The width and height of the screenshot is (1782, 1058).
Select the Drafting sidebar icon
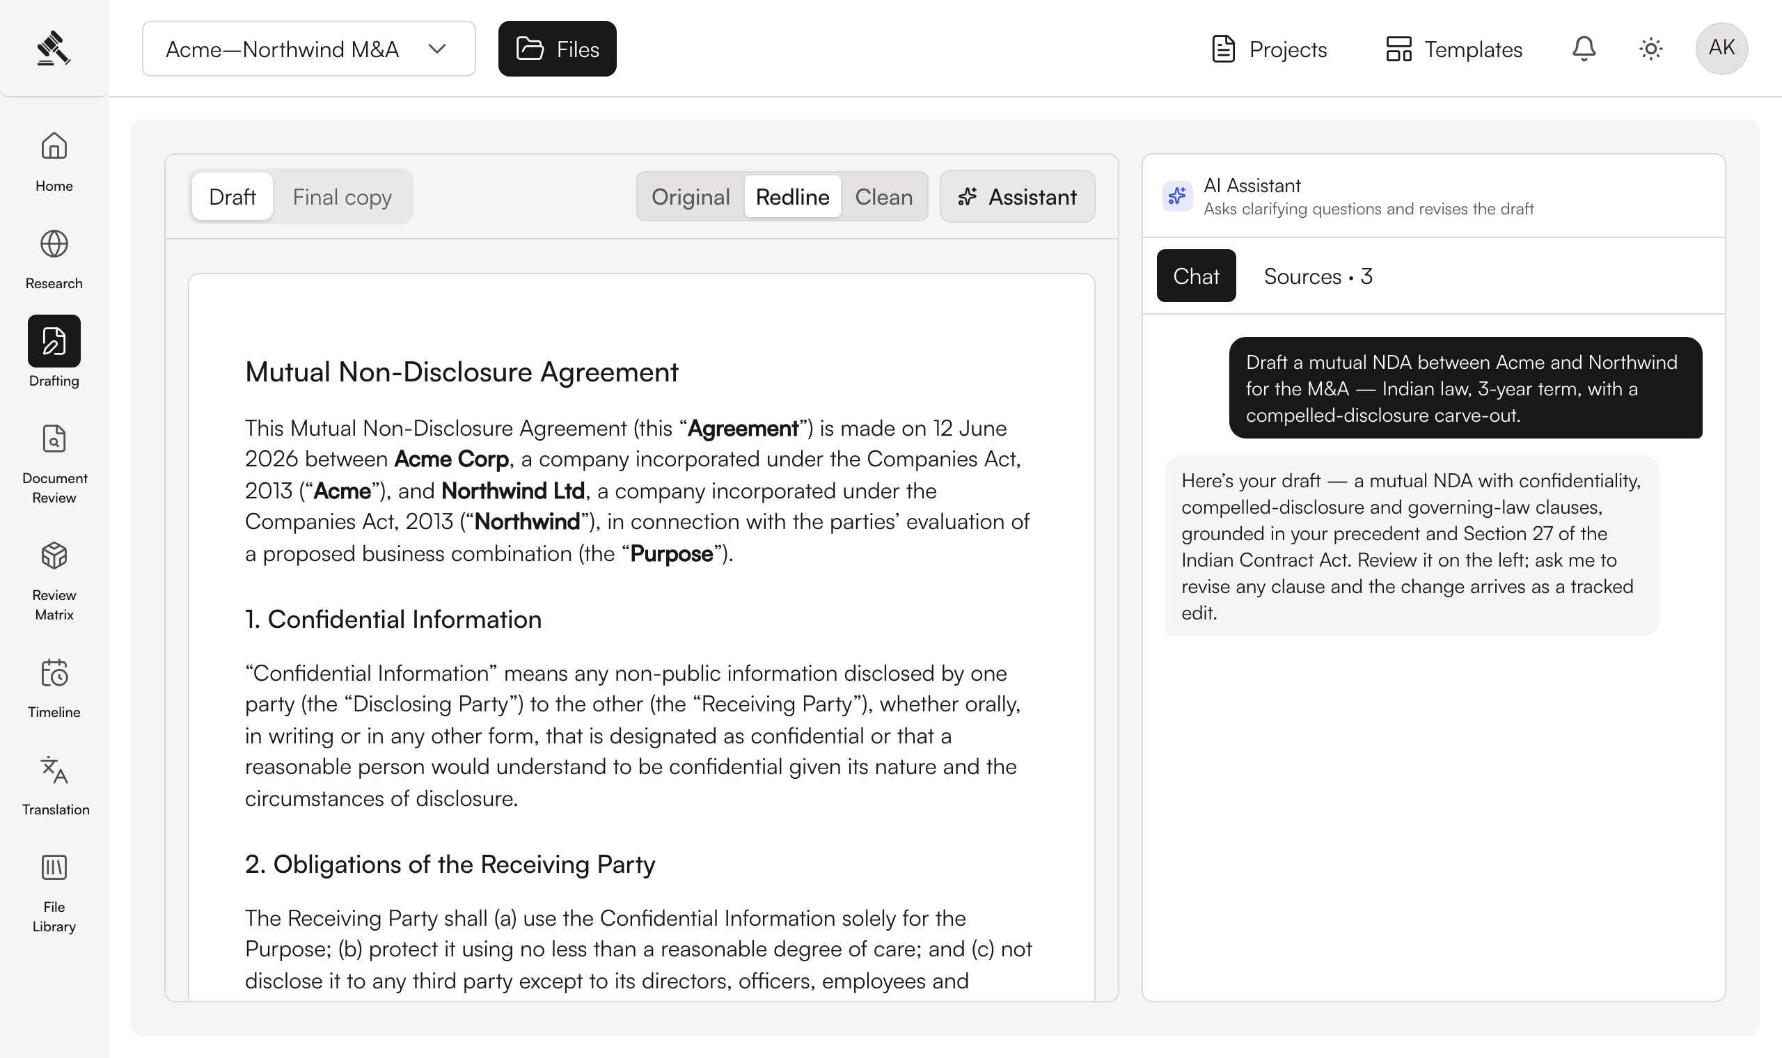pyautogui.click(x=54, y=341)
